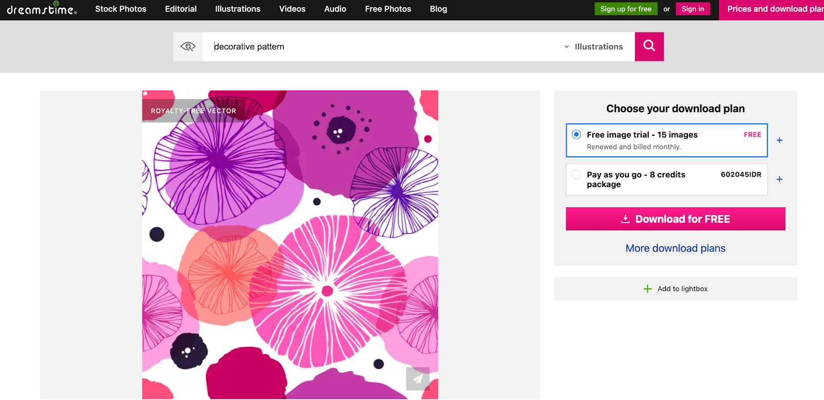The width and height of the screenshot is (824, 400).
Task: Click 'Choose your download plan' heading
Action: pos(675,108)
